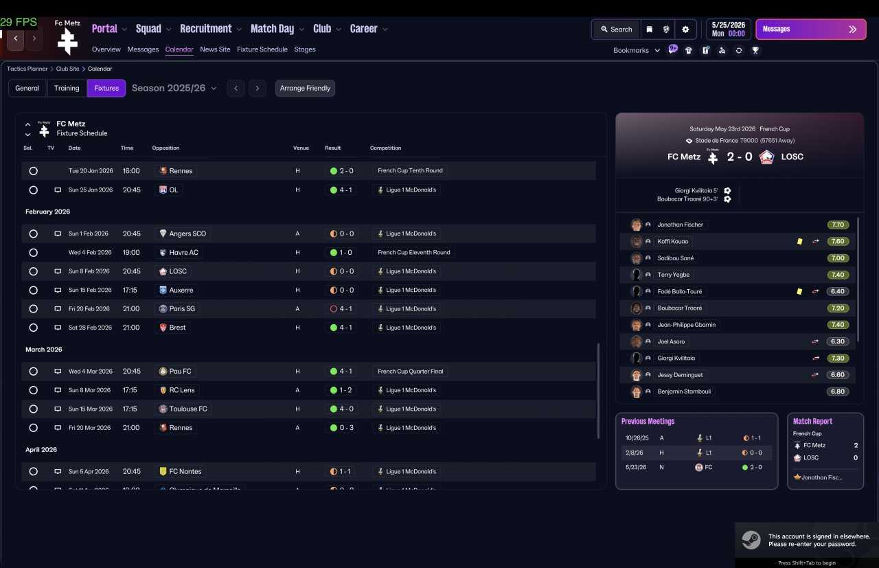Open the News Site submenu item
The image size is (879, 568).
coord(215,49)
